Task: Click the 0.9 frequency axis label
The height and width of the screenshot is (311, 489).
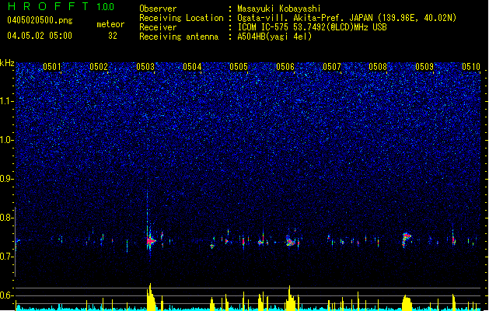Action: 6,179
